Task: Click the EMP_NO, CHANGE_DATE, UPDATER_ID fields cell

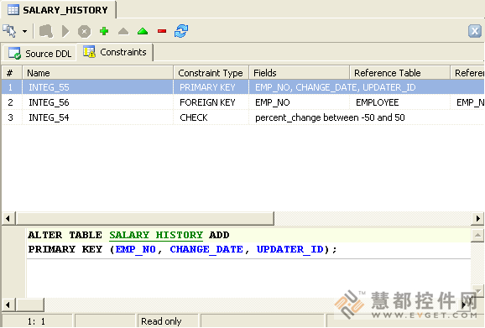Action: pos(336,87)
